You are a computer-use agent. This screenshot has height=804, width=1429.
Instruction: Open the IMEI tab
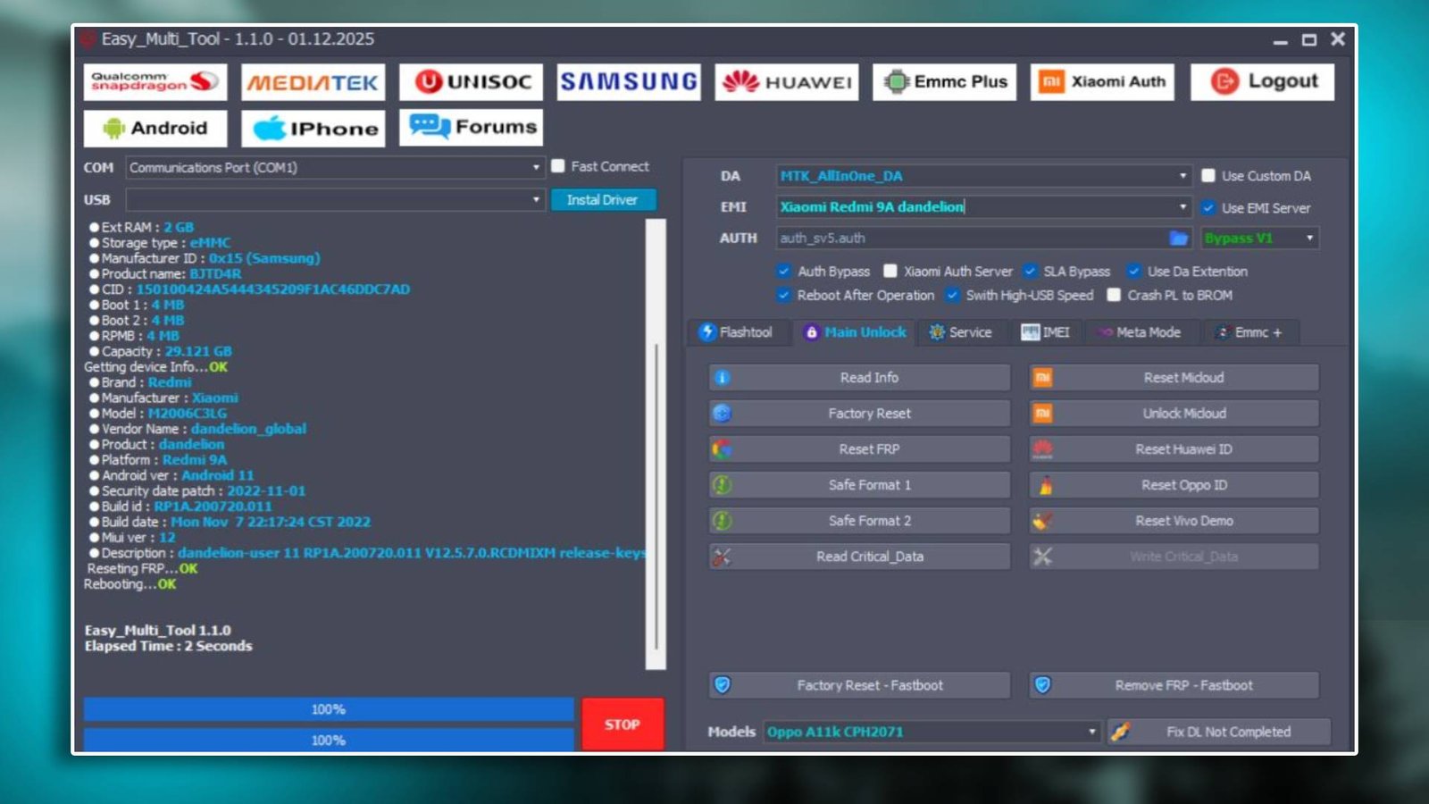click(1050, 331)
